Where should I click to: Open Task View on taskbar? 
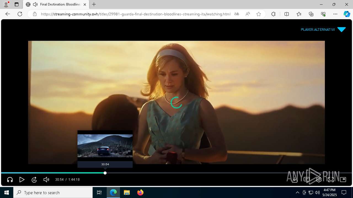(99, 193)
